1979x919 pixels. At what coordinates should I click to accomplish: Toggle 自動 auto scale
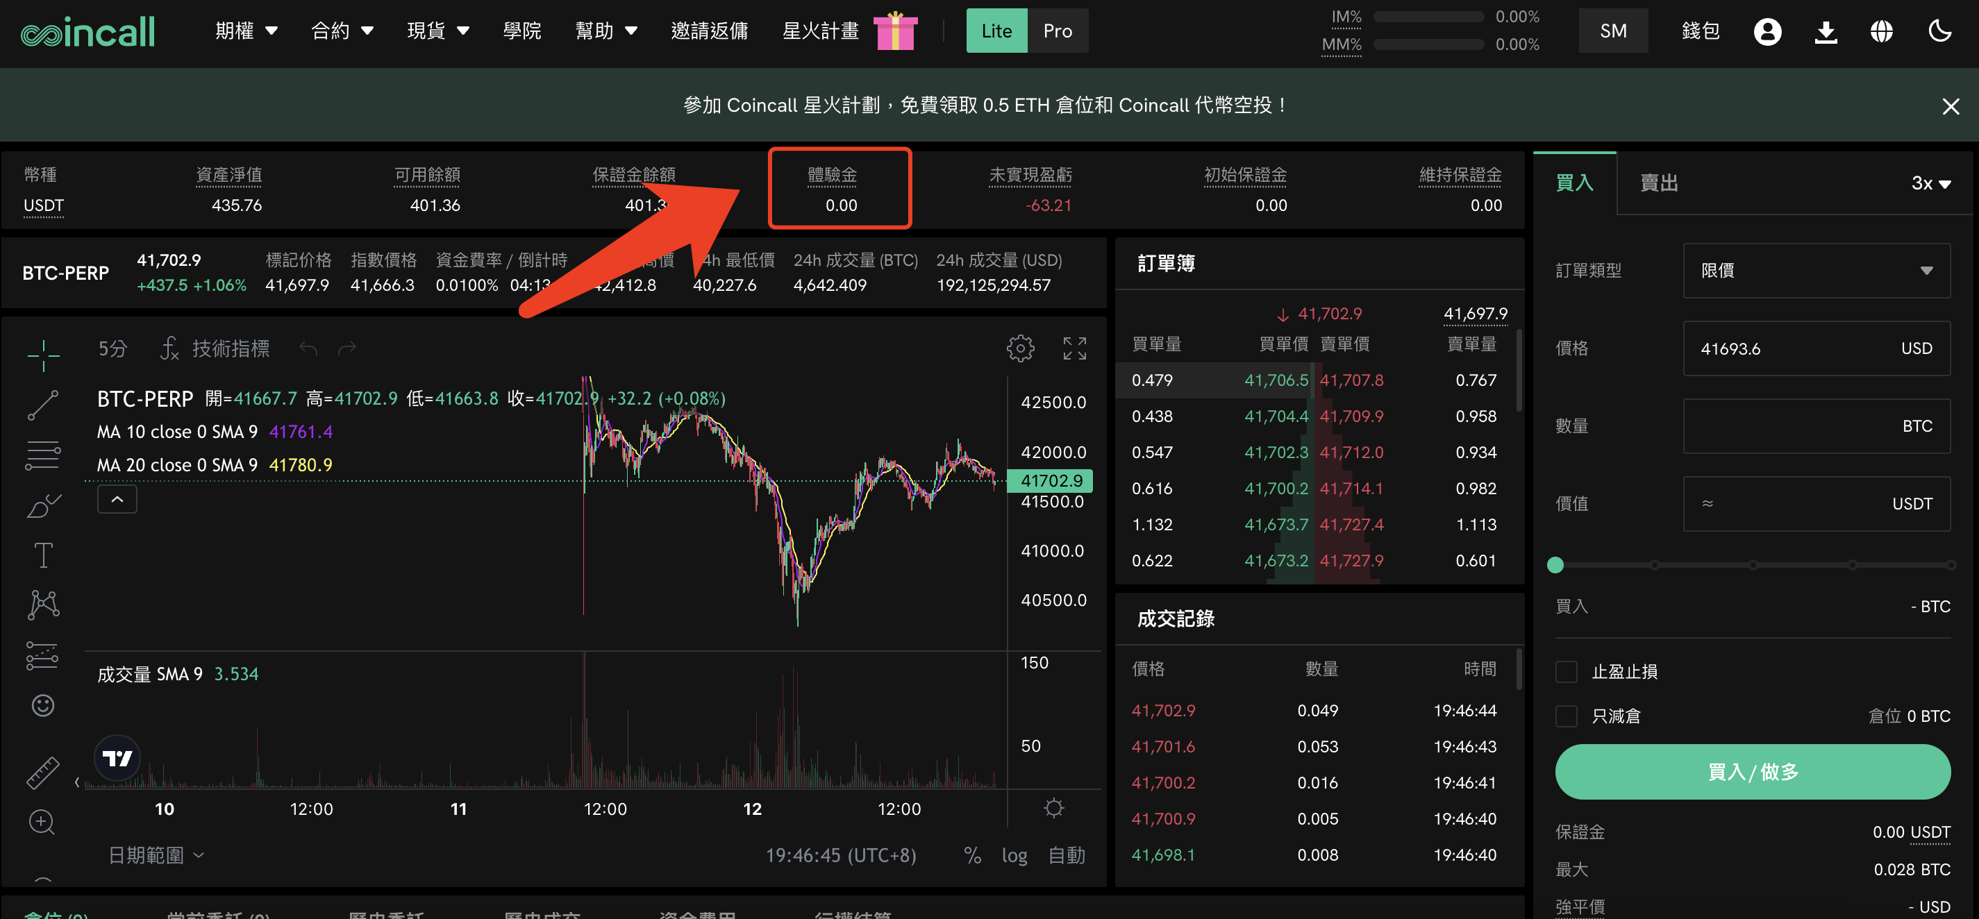pos(1067,855)
